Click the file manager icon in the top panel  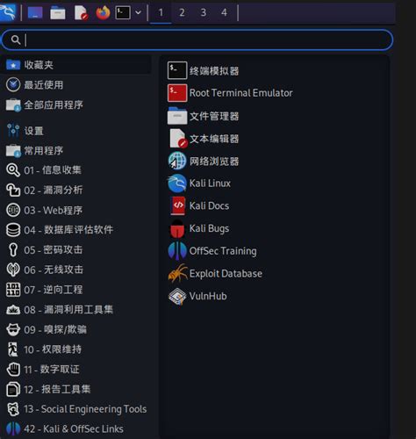58,13
